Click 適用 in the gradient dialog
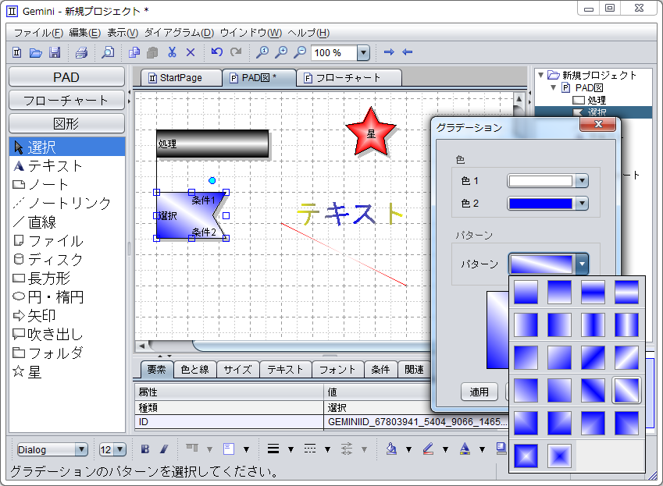The image size is (663, 486). [x=479, y=392]
